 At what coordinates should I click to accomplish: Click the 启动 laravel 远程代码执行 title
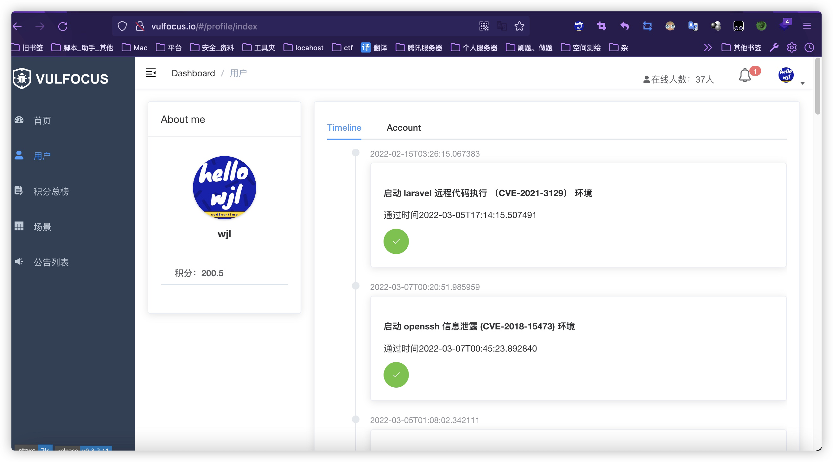pyautogui.click(x=488, y=193)
